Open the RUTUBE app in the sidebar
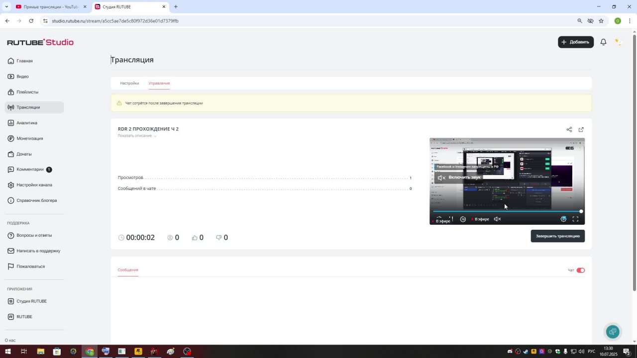The height and width of the screenshot is (358, 637). tap(20, 317)
